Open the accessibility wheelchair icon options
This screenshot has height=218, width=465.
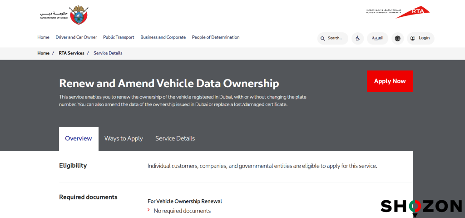click(x=358, y=39)
